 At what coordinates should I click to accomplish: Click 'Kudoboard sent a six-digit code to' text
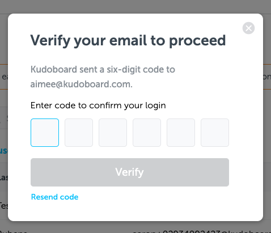(x=103, y=70)
